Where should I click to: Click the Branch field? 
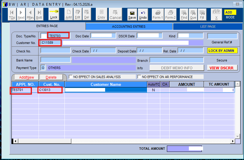click(177, 60)
